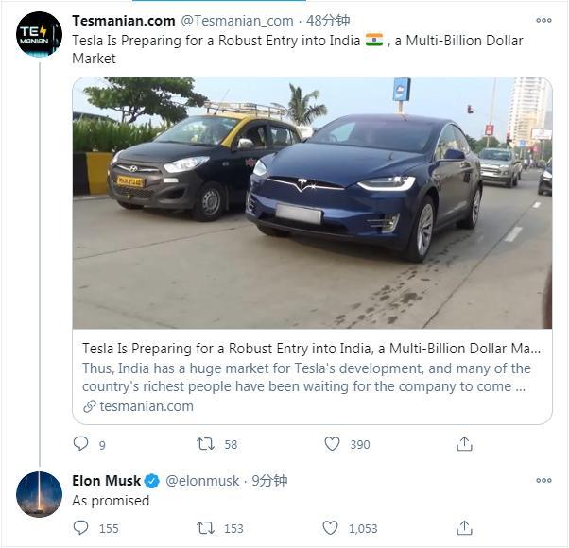This screenshot has height=548, width=569.
Task: Share Elon Musk's reply tweet
Action: [x=464, y=528]
